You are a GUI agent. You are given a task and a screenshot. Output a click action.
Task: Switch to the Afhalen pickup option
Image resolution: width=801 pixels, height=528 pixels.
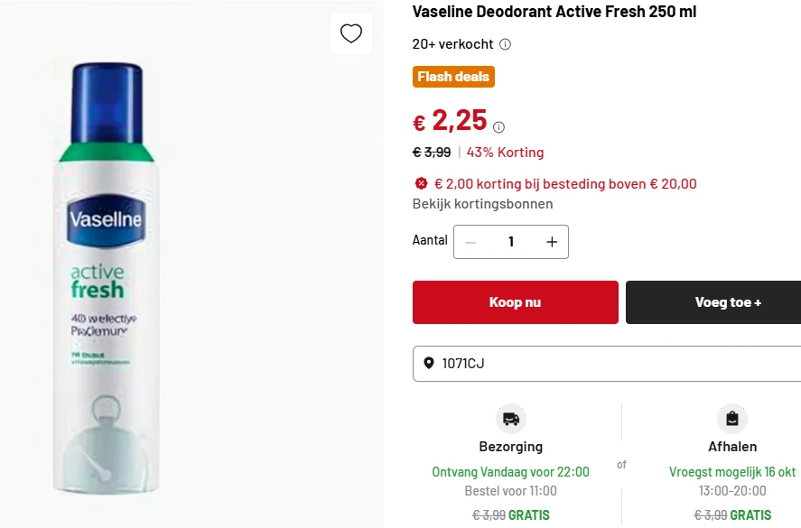[x=732, y=446]
